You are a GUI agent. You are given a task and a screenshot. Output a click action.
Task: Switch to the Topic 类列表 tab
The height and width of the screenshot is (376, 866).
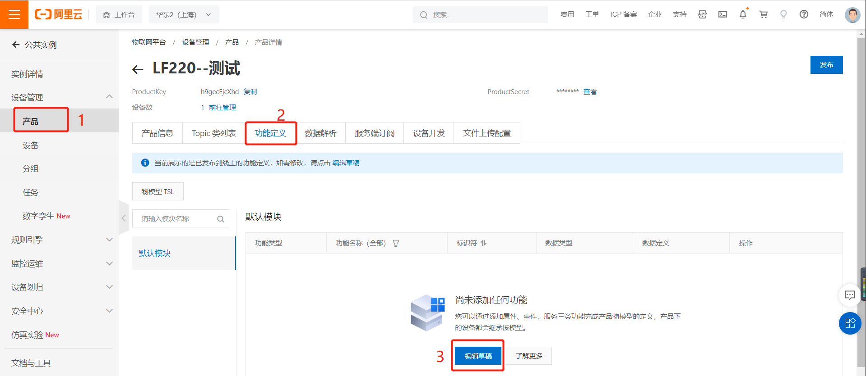tap(213, 133)
